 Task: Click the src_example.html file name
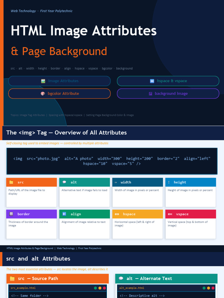(x=23, y=288)
